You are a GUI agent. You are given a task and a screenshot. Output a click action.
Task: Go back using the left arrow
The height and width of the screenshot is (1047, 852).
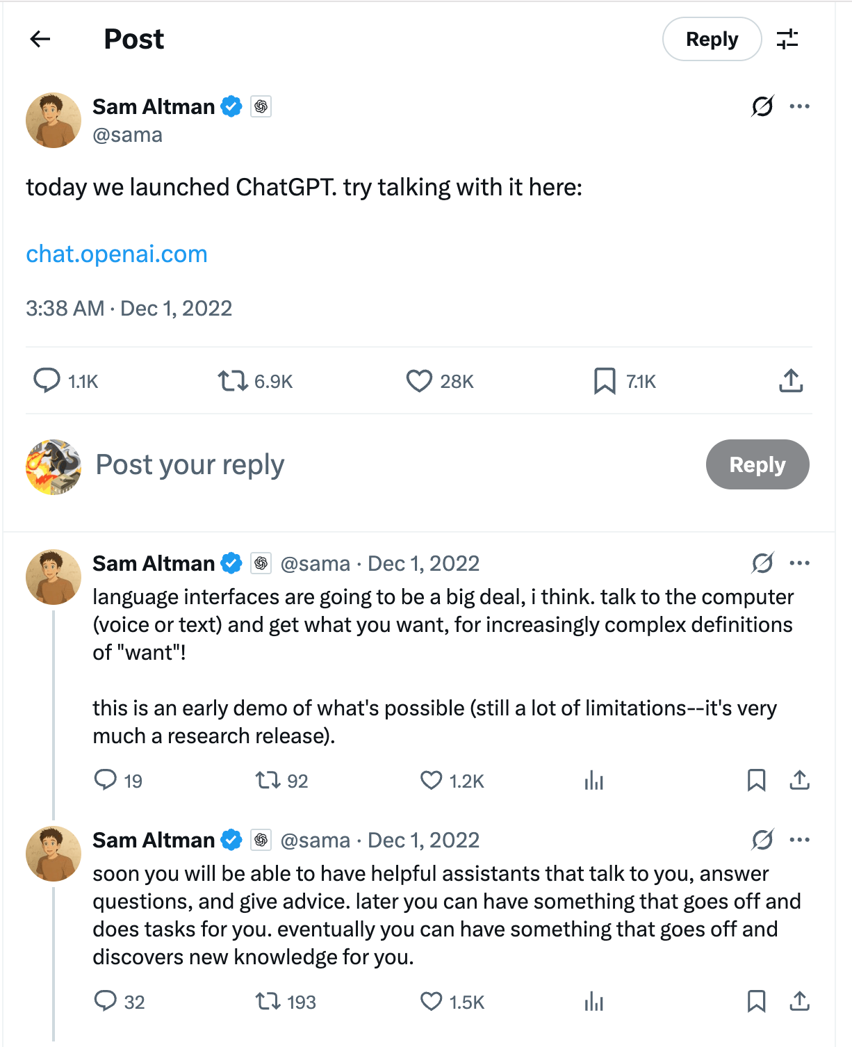click(x=40, y=39)
